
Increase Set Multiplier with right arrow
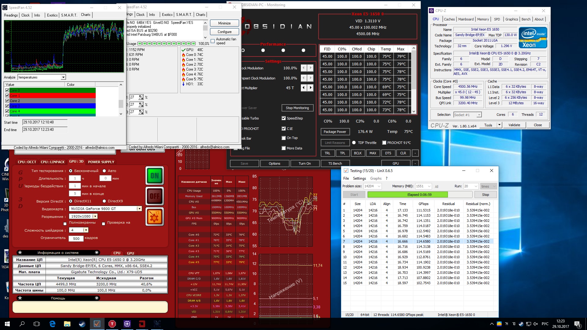click(310, 88)
